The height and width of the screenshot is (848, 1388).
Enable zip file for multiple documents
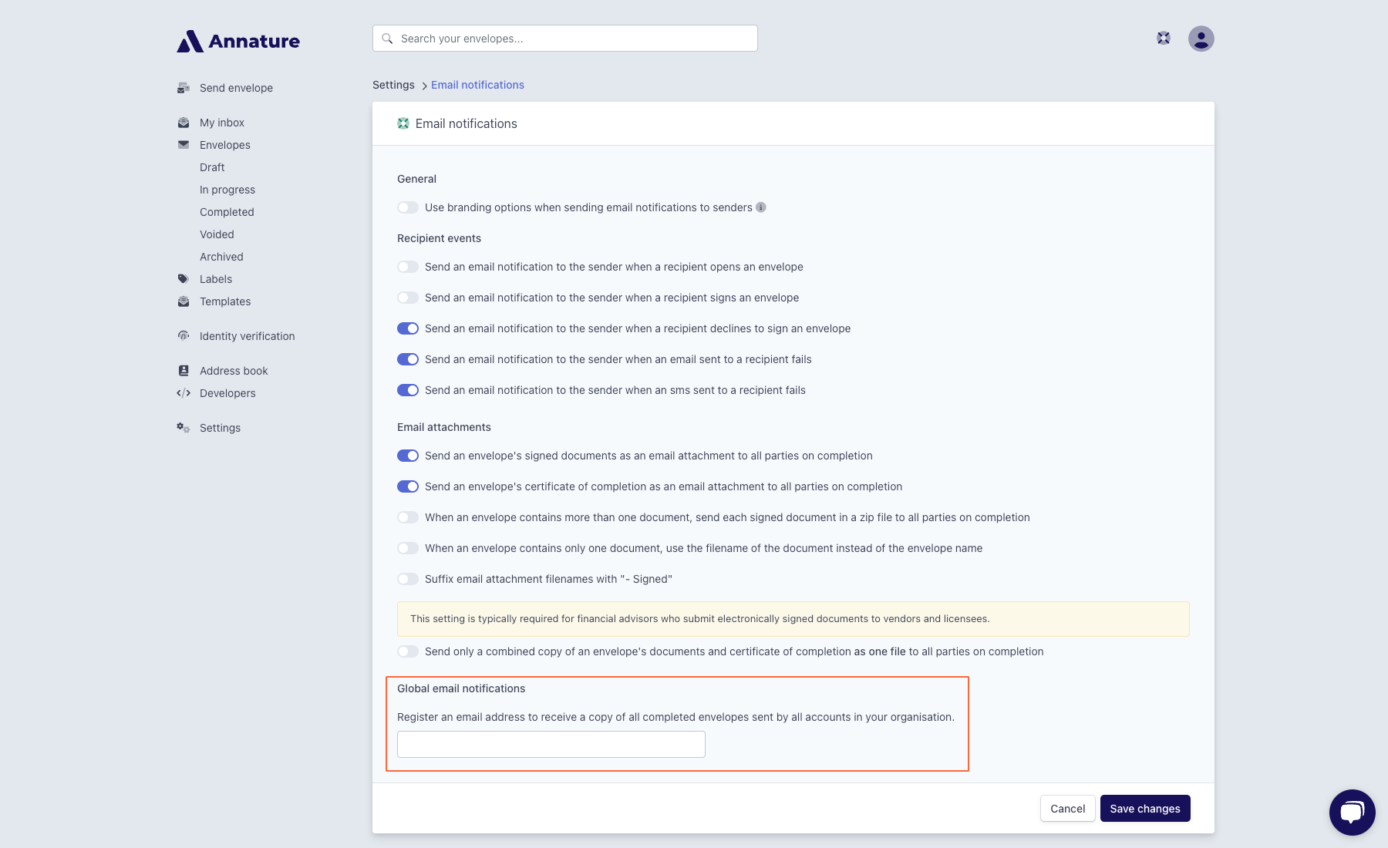(x=408, y=517)
